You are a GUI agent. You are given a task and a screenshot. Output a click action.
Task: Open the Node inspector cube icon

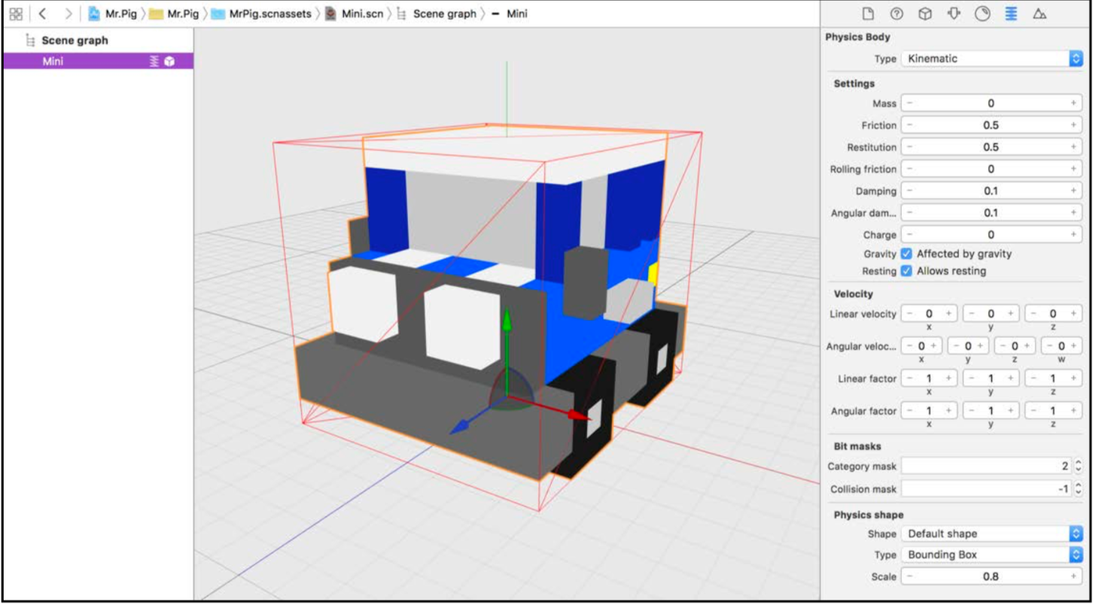925,14
